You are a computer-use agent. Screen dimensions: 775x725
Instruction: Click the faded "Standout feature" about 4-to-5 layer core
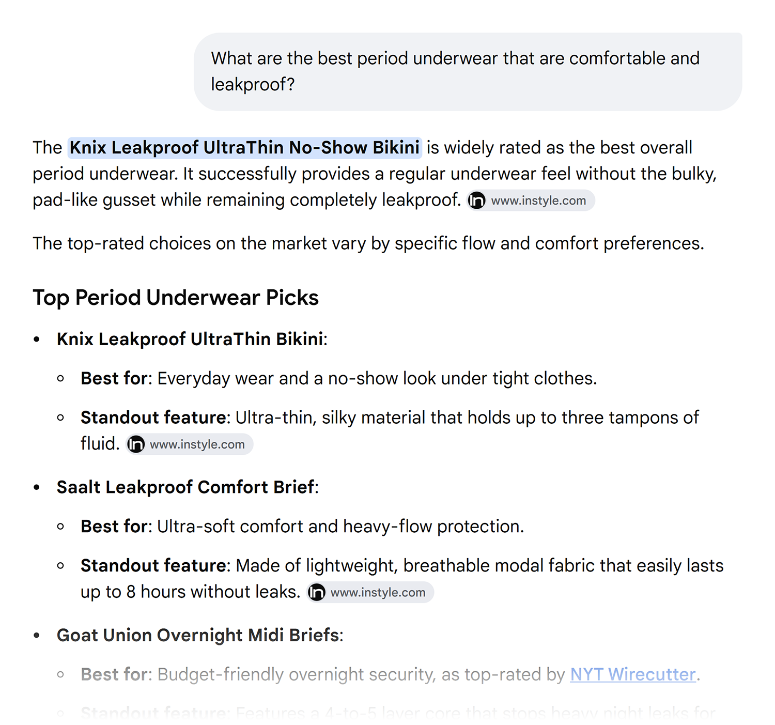[x=153, y=714]
